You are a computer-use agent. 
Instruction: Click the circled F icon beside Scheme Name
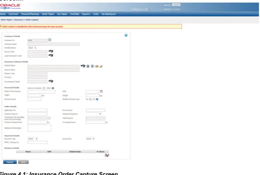[92, 66]
